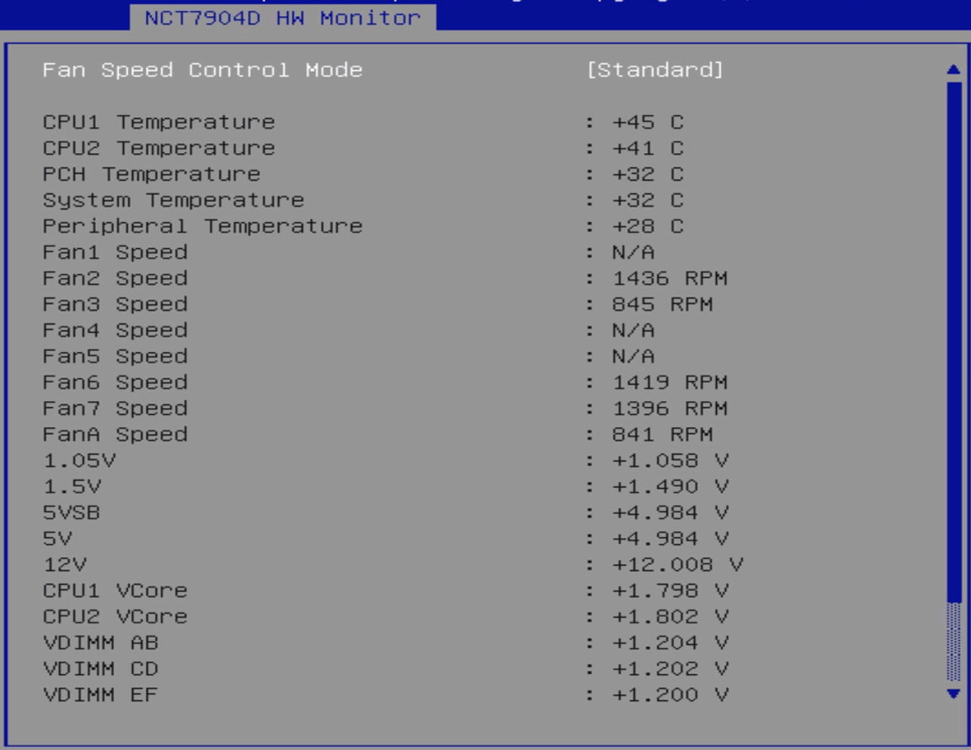The height and width of the screenshot is (750, 971).
Task: Click the FanA Speed label
Action: 115,434
